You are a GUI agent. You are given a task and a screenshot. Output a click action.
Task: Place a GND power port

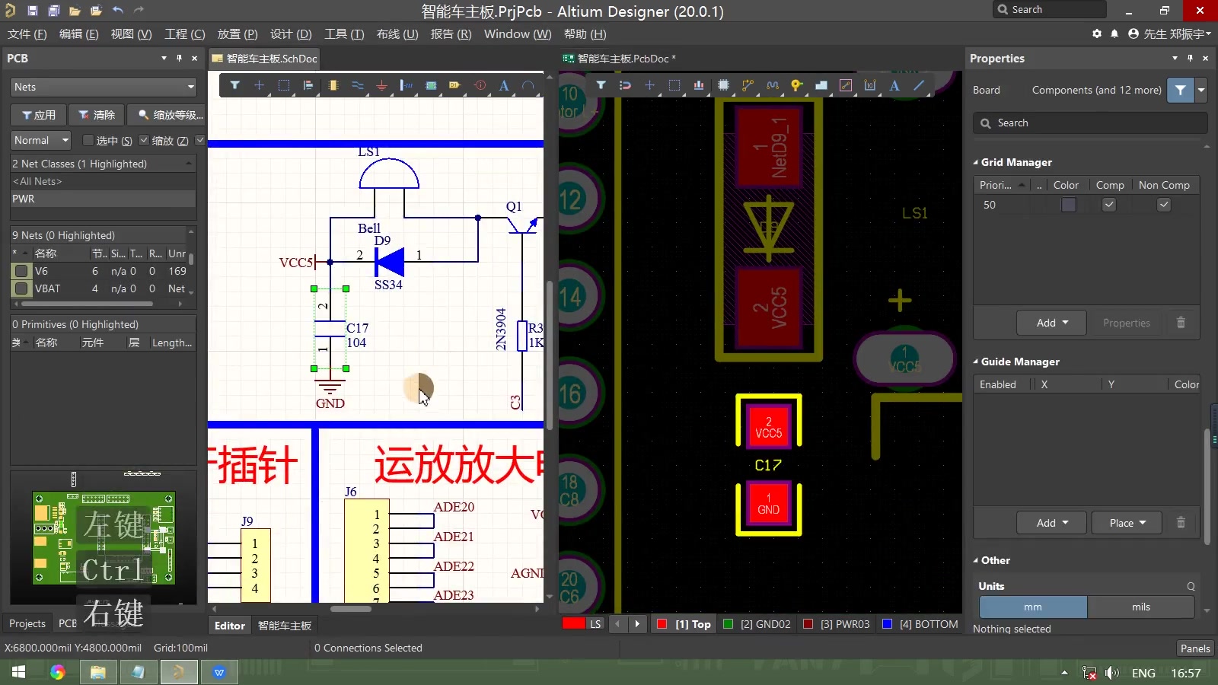coord(382,85)
